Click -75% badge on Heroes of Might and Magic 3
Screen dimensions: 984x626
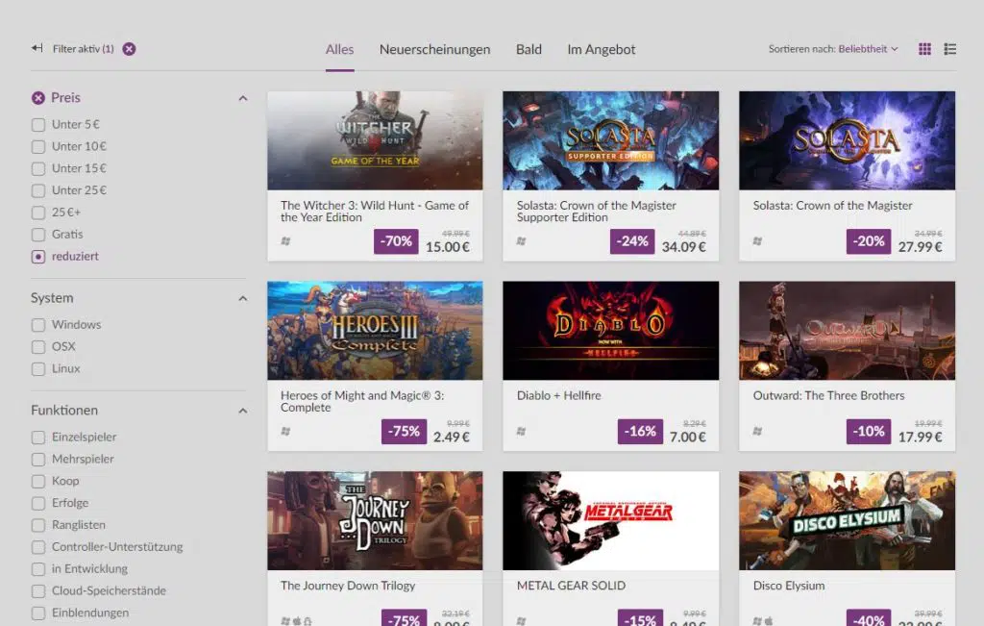click(x=404, y=432)
